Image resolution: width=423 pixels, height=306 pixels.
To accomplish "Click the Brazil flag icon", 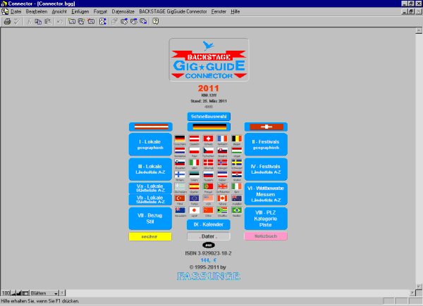I will coord(236,210).
